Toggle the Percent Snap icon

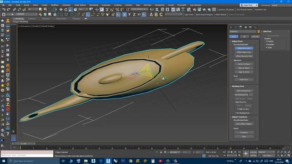pyautogui.click(x=117, y=10)
